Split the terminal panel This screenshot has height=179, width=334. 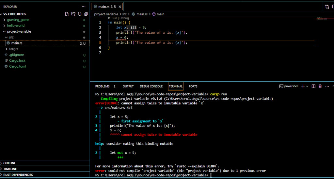tap(313, 86)
